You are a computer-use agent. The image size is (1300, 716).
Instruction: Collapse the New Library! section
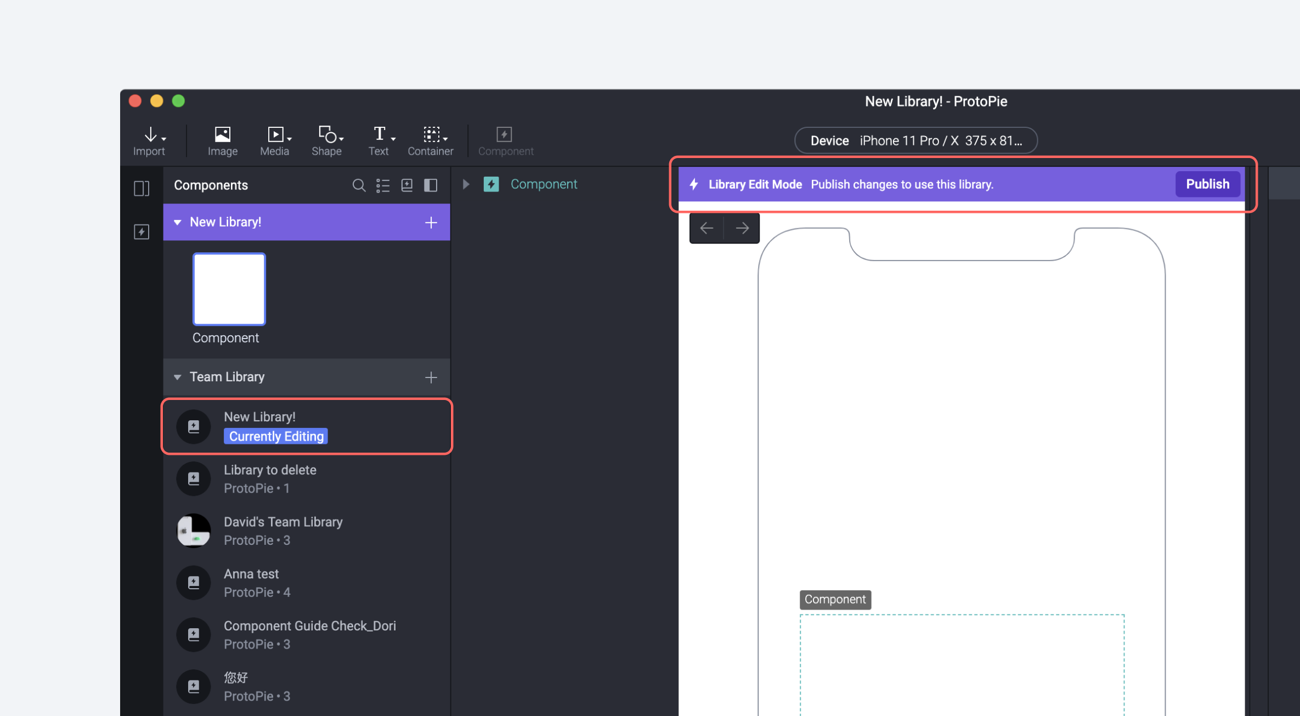[178, 222]
